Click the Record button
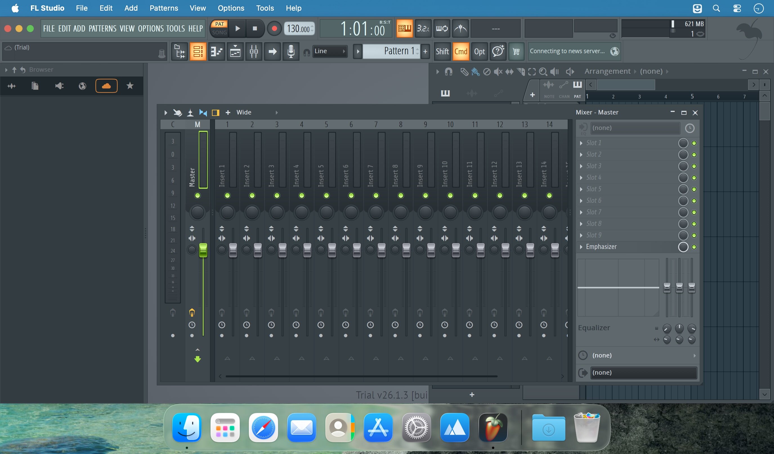The width and height of the screenshot is (774, 454). [x=274, y=28]
